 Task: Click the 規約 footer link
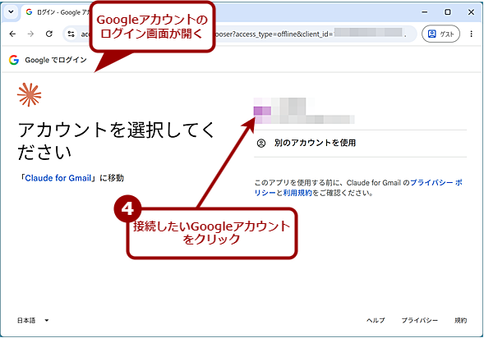coord(460,321)
